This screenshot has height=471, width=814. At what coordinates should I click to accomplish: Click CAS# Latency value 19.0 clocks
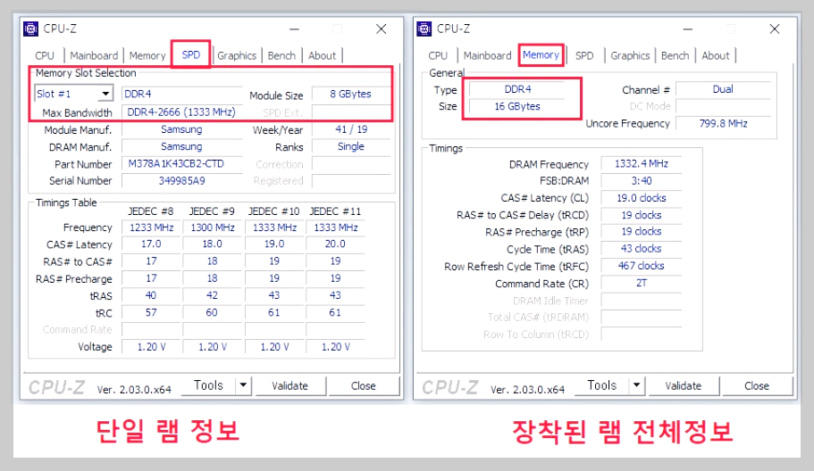pyautogui.click(x=642, y=198)
